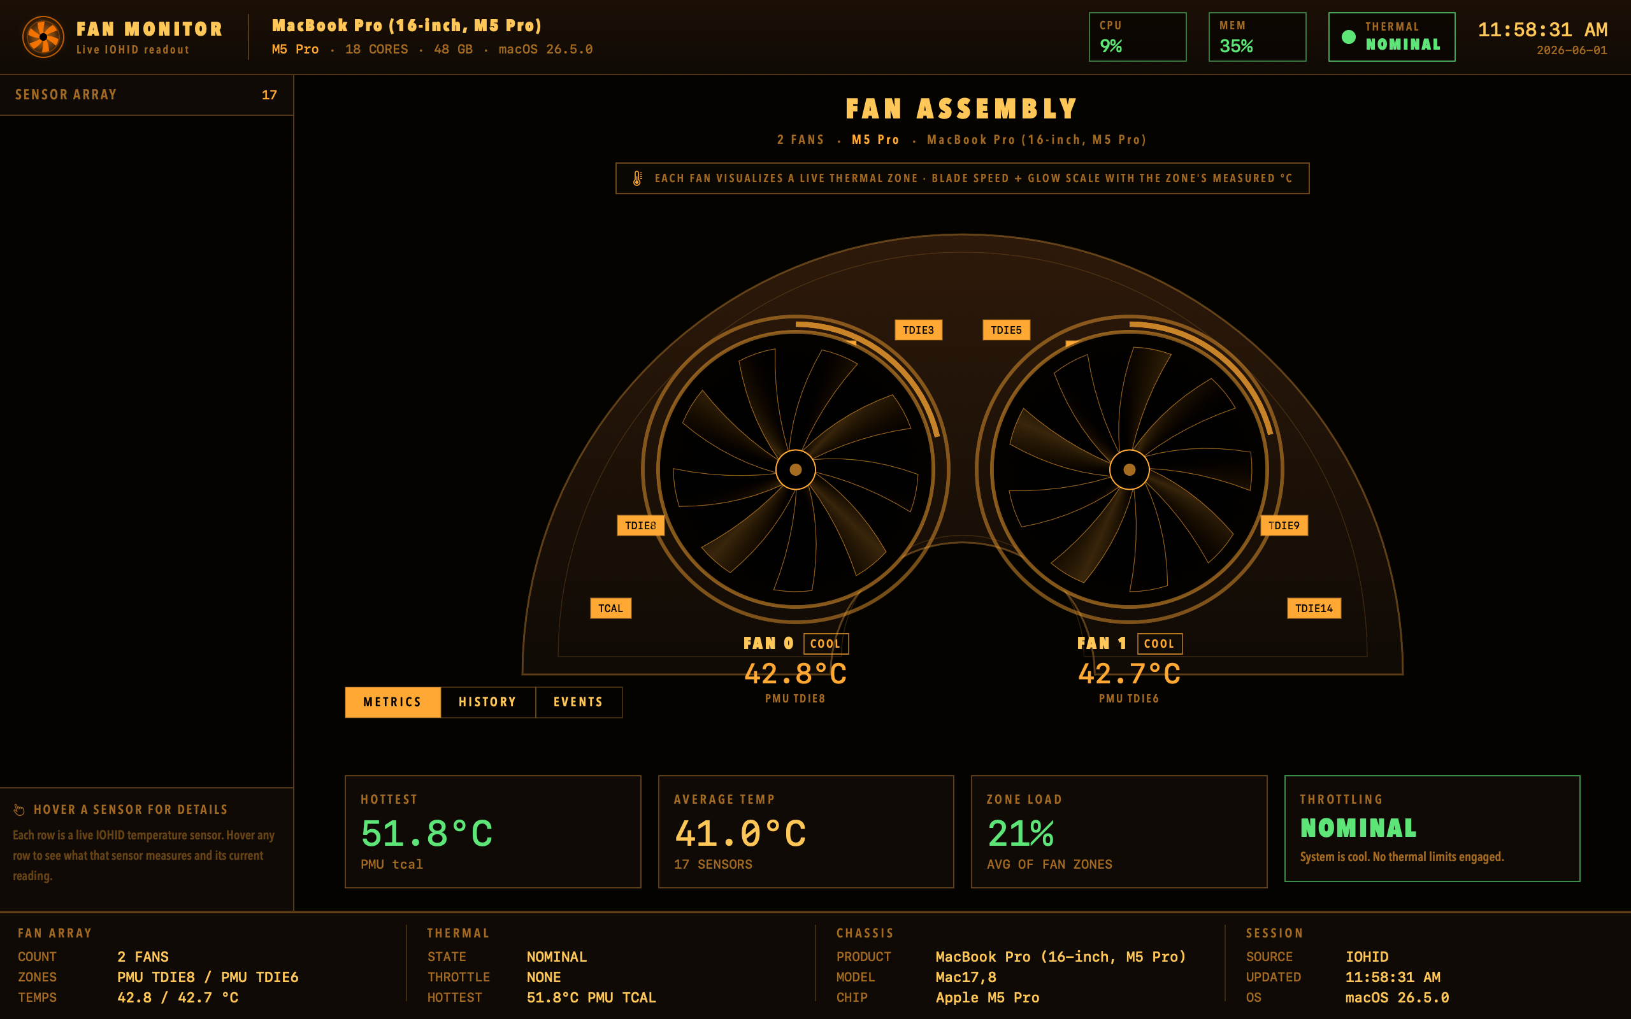Click the '48 GB' spec text
Image resolution: width=1631 pixels, height=1019 pixels.
(x=454, y=49)
